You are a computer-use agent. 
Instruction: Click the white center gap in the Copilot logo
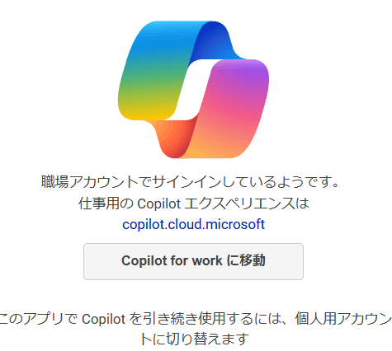pyautogui.click(x=193, y=90)
